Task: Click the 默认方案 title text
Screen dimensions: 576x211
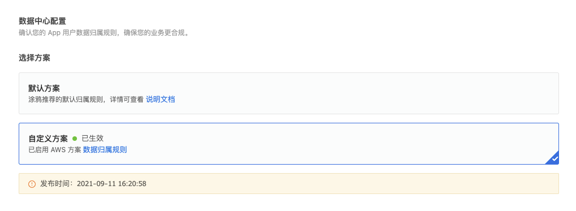Action: coord(44,88)
